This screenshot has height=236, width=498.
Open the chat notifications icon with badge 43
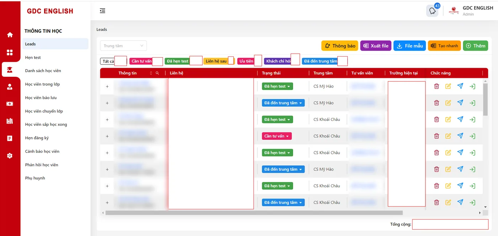tap(432, 11)
